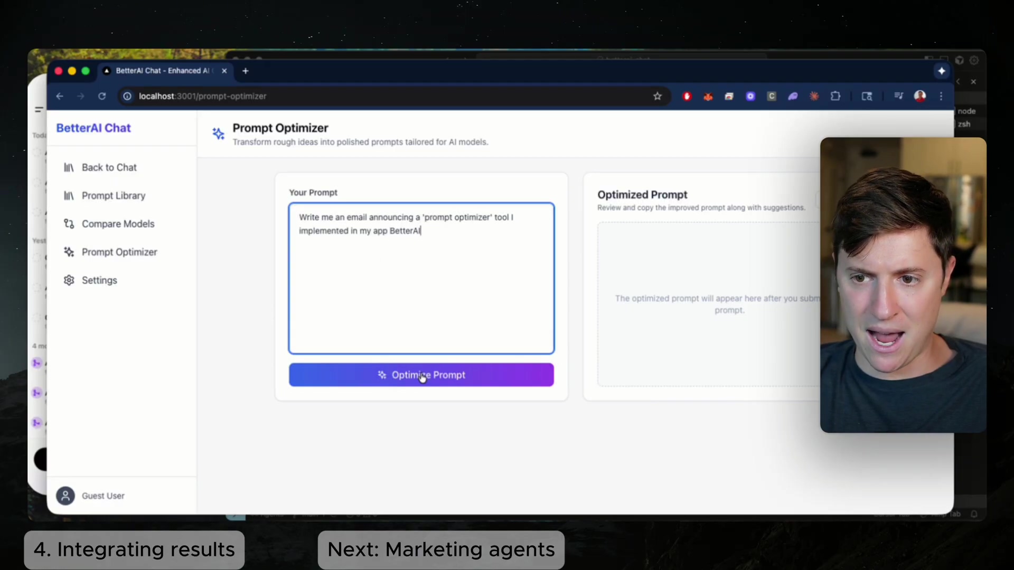Click the Optimized Prompt heading
Screen dimensions: 1014x570
click(642, 195)
